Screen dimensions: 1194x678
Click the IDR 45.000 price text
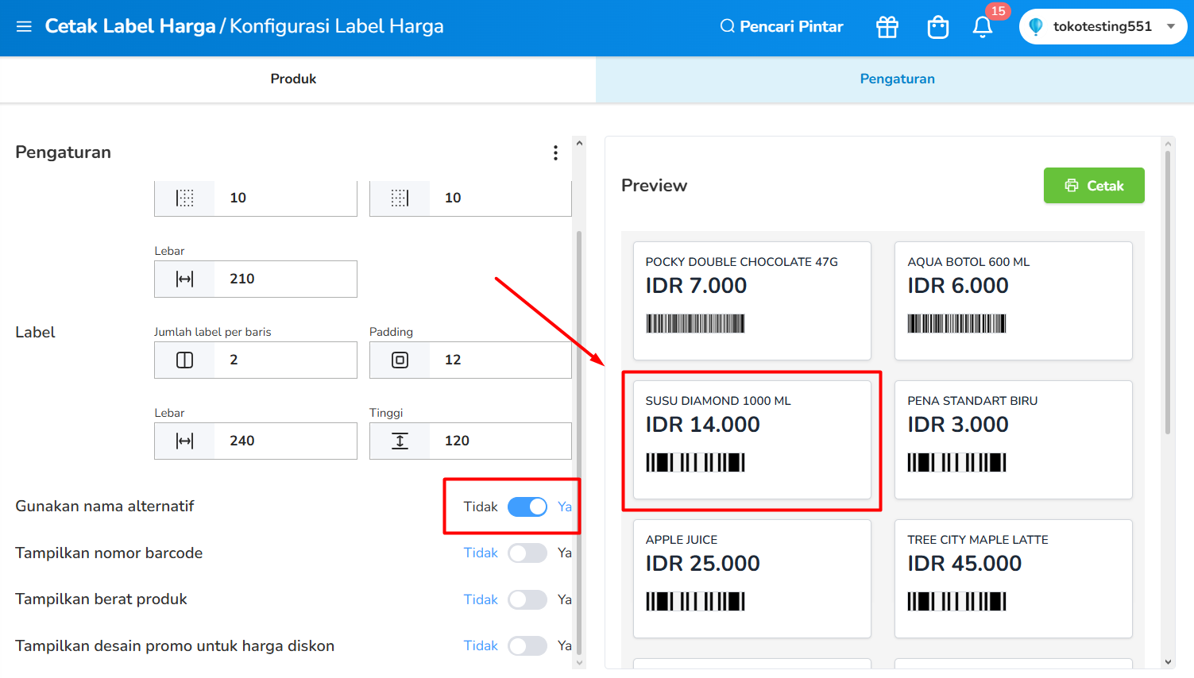pos(964,564)
